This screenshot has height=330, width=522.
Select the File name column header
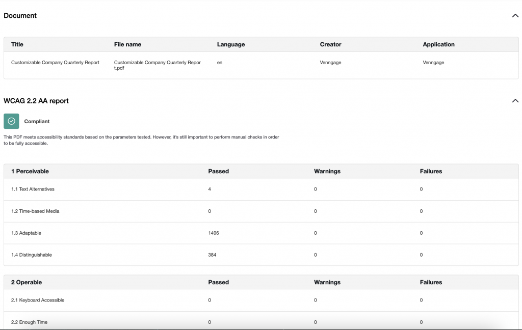click(x=127, y=44)
